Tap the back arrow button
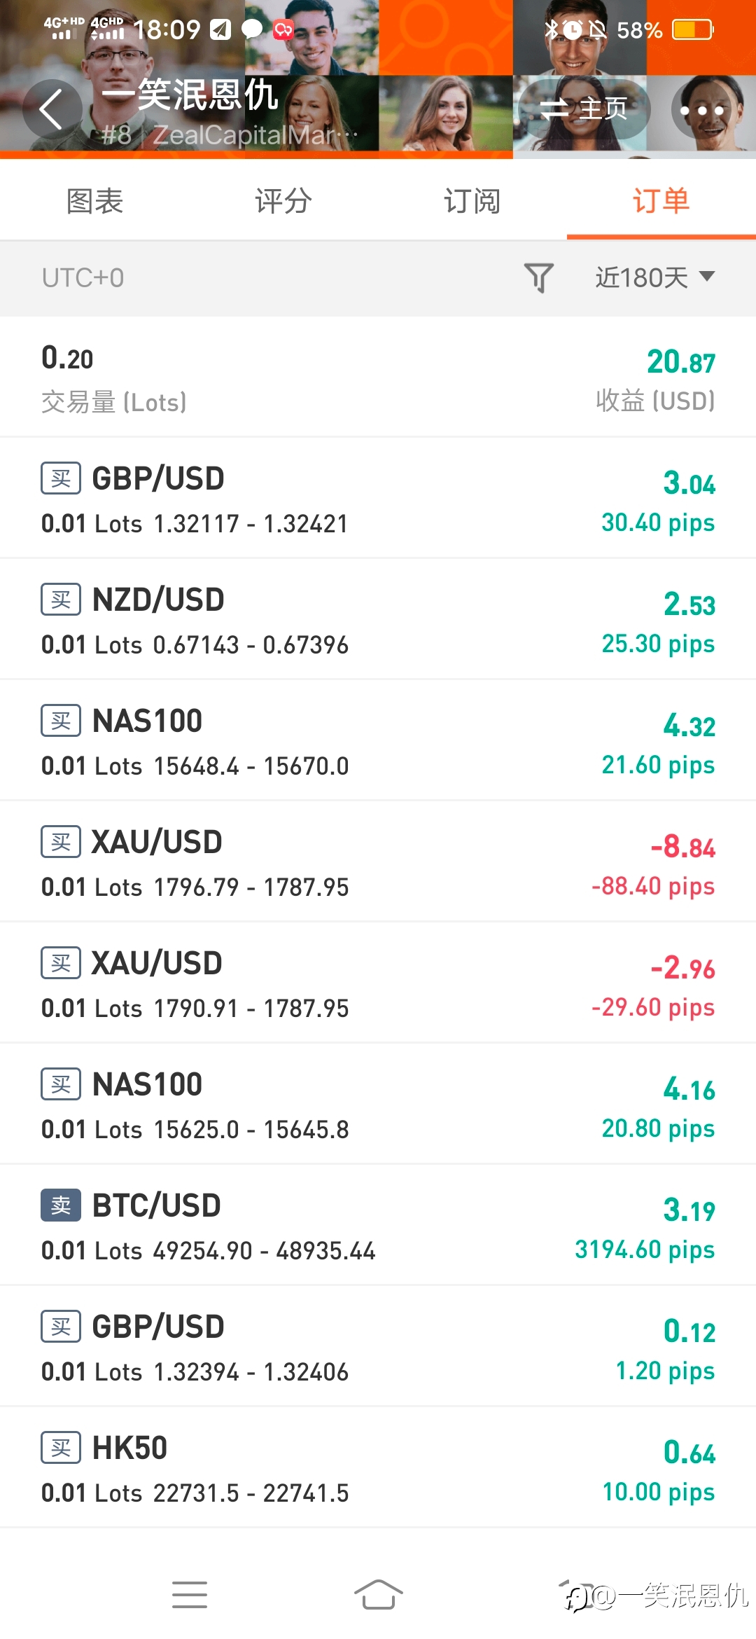This screenshot has width=756, height=1639. 52,109
